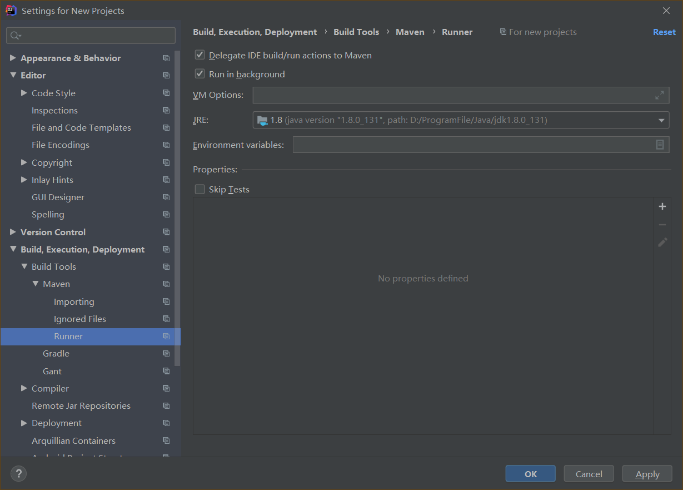Click project-level icon beside Gradle
Screen dimensions: 683x490
166,353
